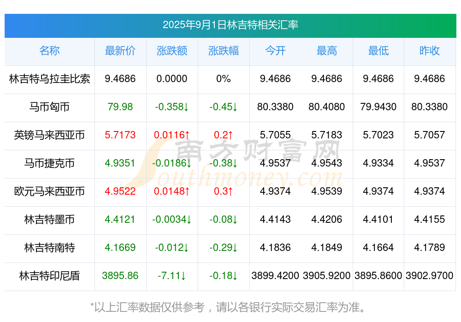Click latest price 5.7173
Screen dimensions: 461x322
pos(120,135)
